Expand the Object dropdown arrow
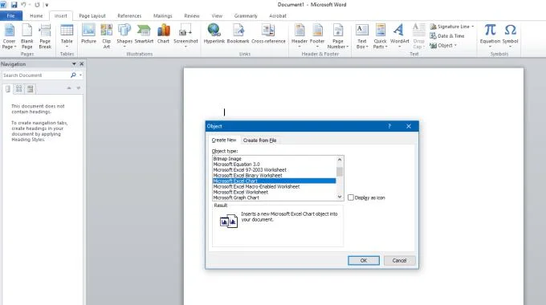The width and height of the screenshot is (546, 305). [x=455, y=45]
